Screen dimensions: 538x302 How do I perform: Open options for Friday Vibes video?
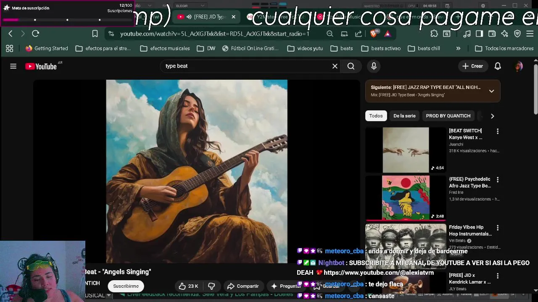pyautogui.click(x=498, y=228)
